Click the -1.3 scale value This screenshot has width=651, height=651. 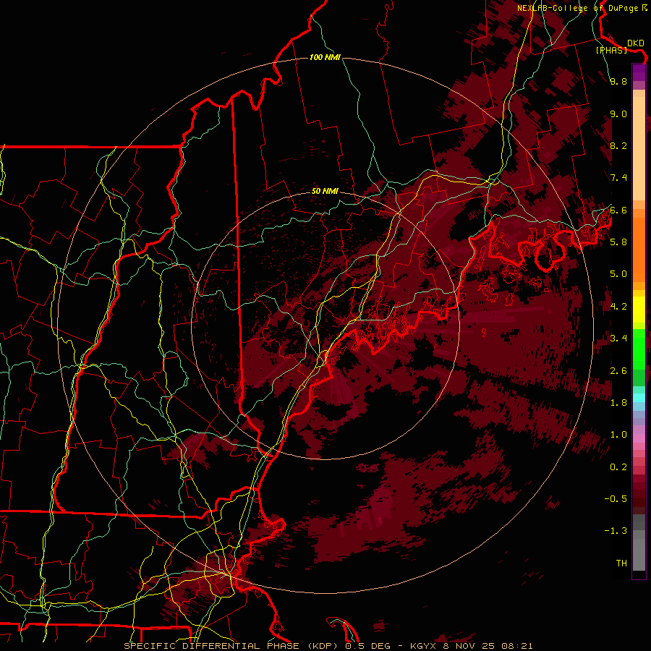tap(616, 531)
